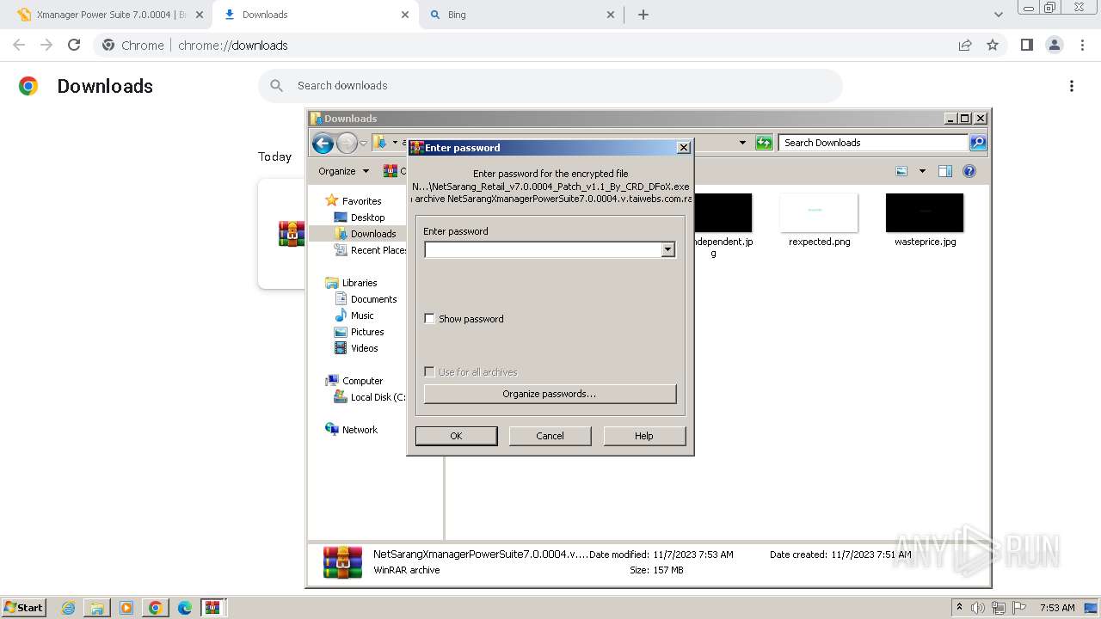
Task: Refresh the Downloads folder view
Action: coord(764,143)
